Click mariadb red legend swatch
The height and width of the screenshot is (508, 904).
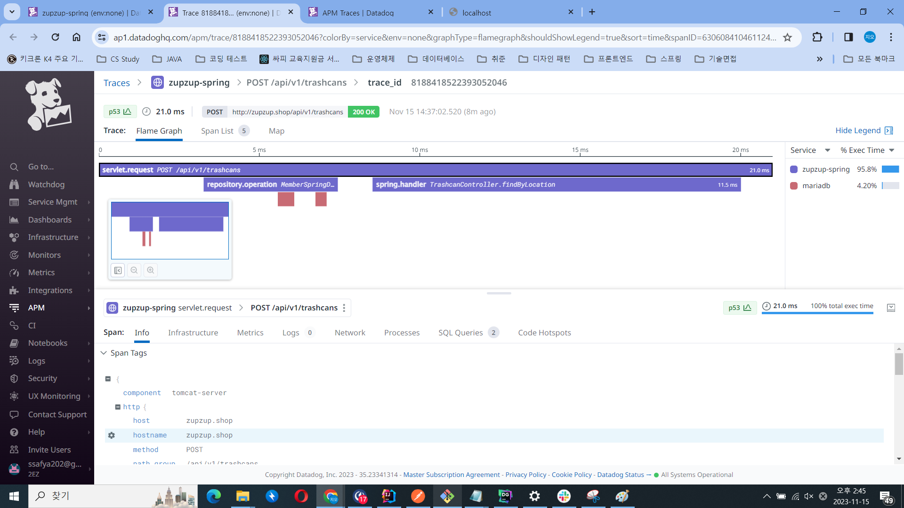coord(794,186)
